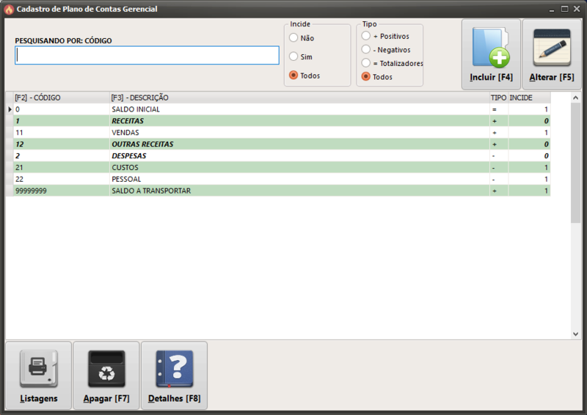The width and height of the screenshot is (587, 415).
Task: Click the scrollbar down arrow
Action: coord(575,334)
